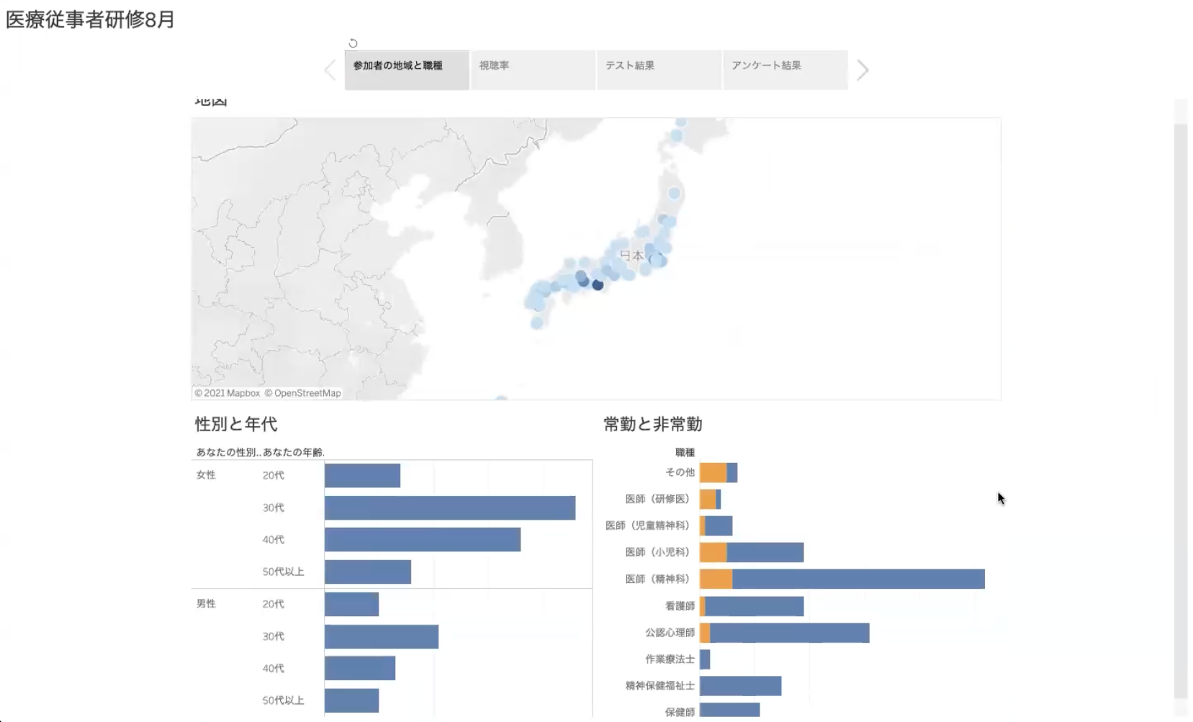The image size is (1193, 722).
Task: Select the darkest blue dot on the map
Action: [598, 285]
